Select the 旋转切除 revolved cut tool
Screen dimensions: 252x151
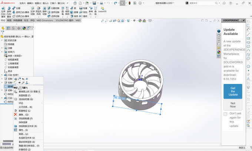(x=44, y=11)
